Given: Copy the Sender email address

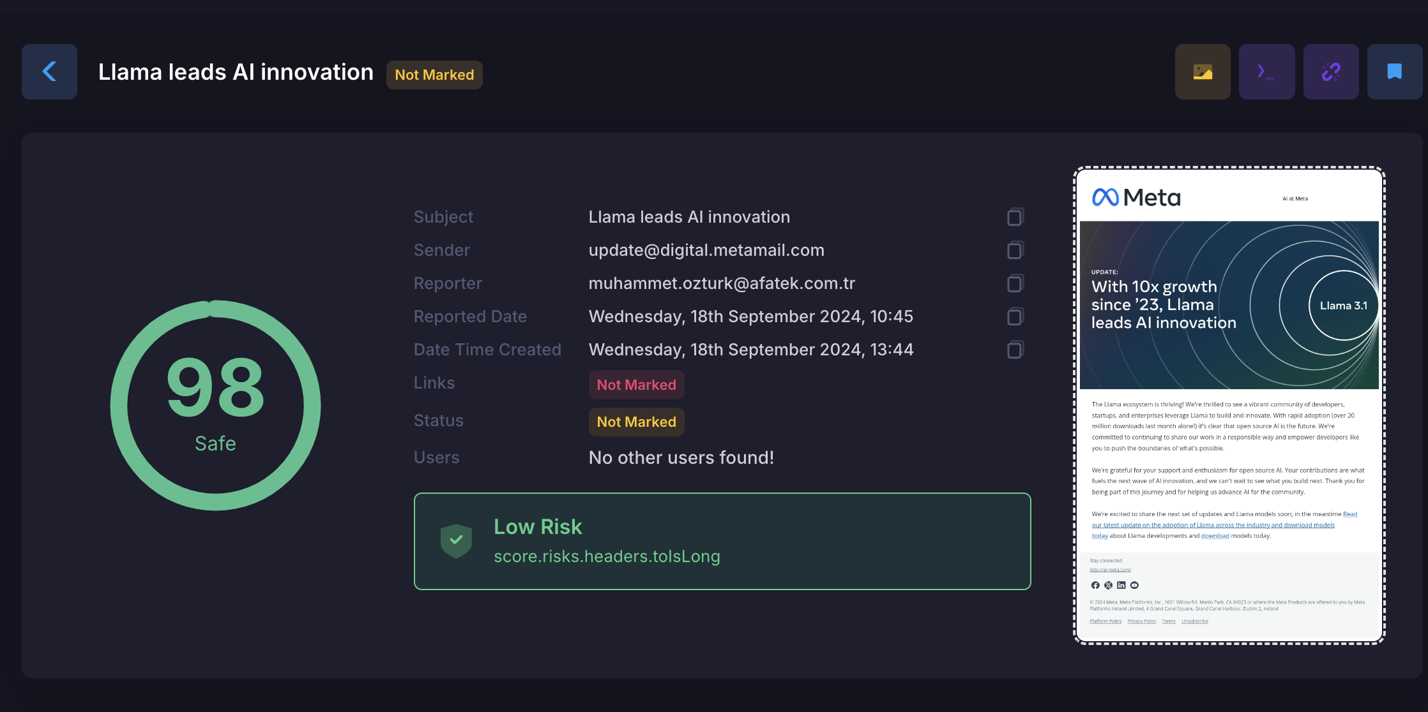Looking at the screenshot, I should tap(1015, 250).
